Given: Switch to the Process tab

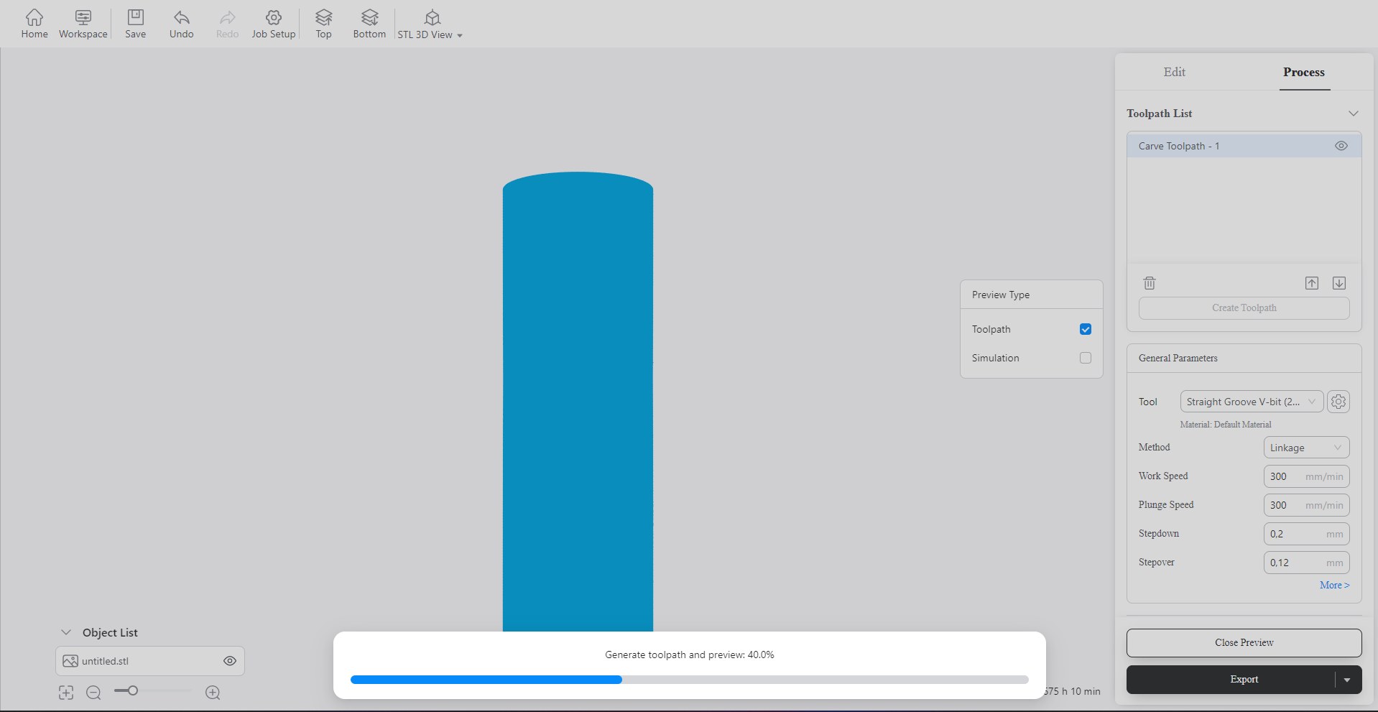Looking at the screenshot, I should 1304,72.
